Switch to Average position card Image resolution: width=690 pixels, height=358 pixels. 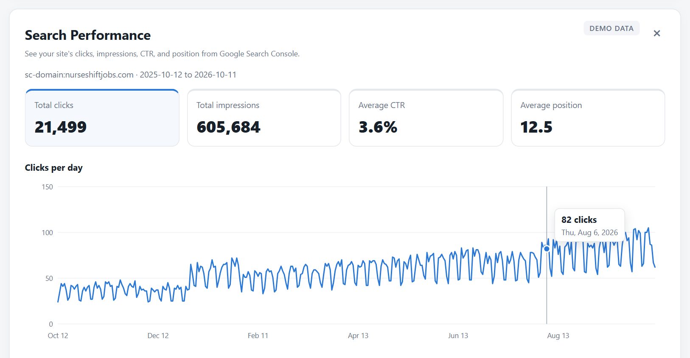tap(588, 118)
